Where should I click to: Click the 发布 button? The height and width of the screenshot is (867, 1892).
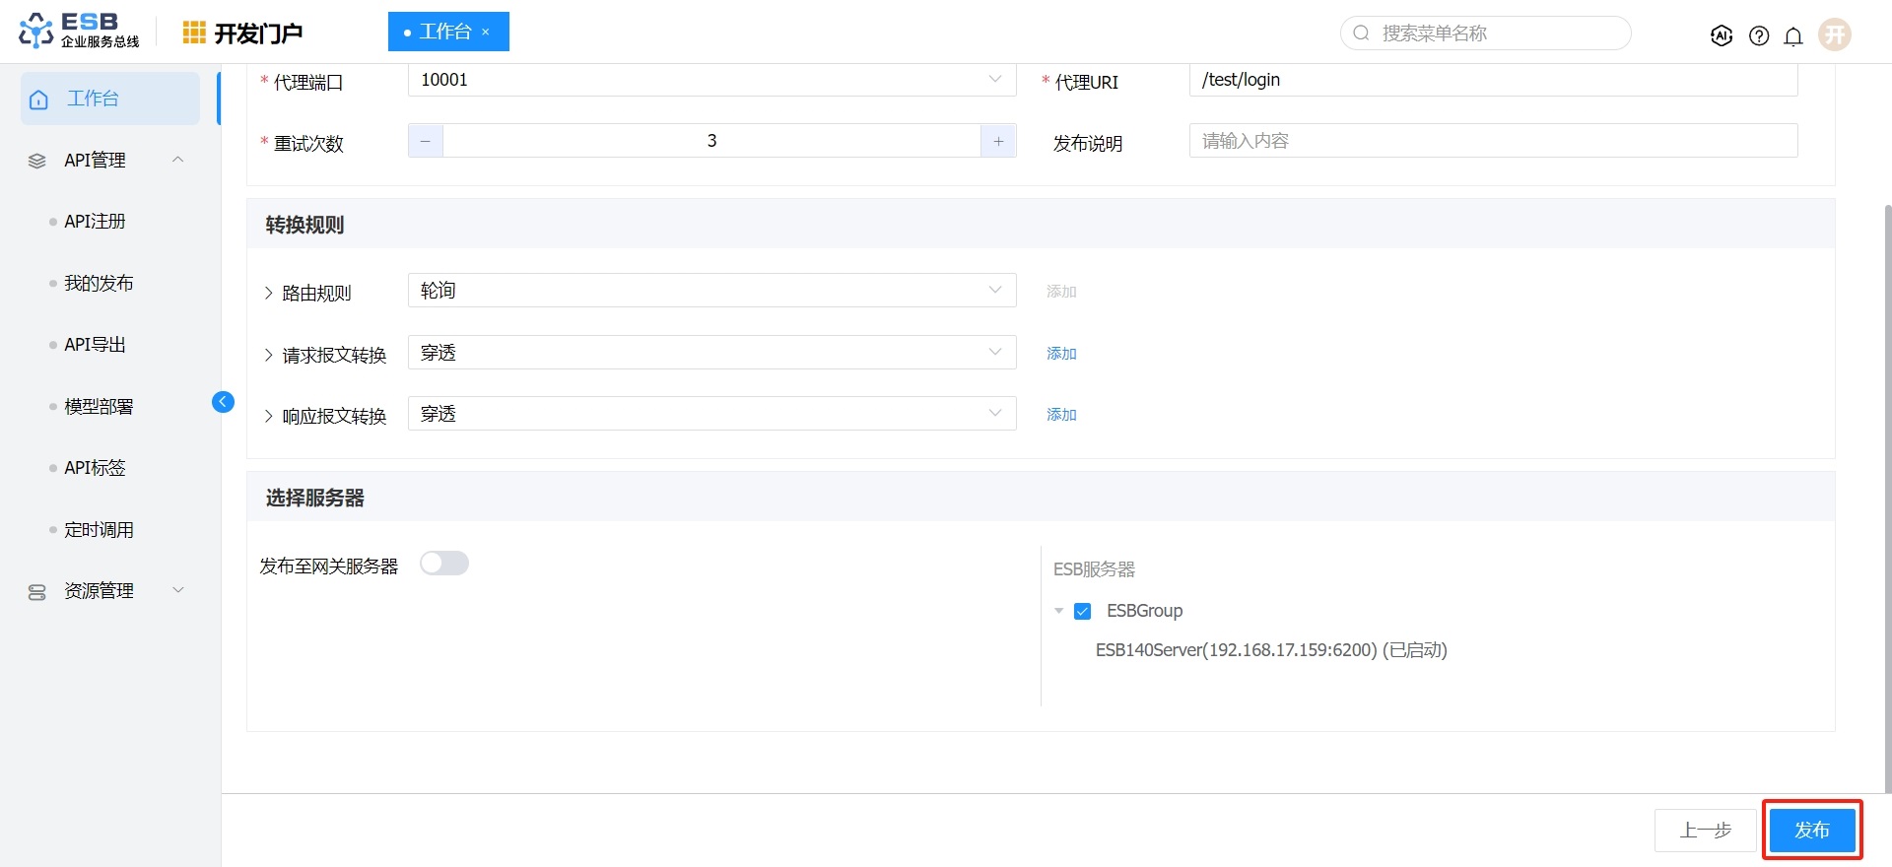pyautogui.click(x=1811, y=830)
